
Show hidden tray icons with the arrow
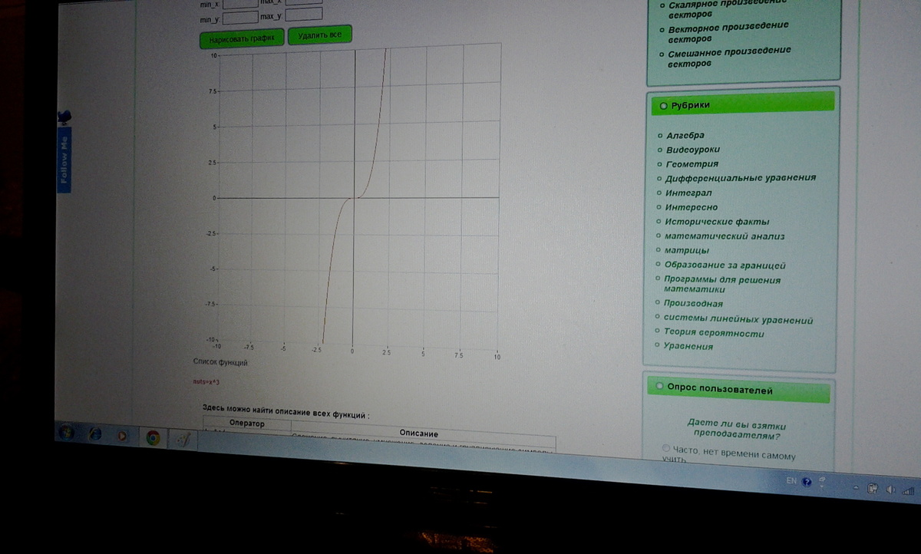click(856, 487)
